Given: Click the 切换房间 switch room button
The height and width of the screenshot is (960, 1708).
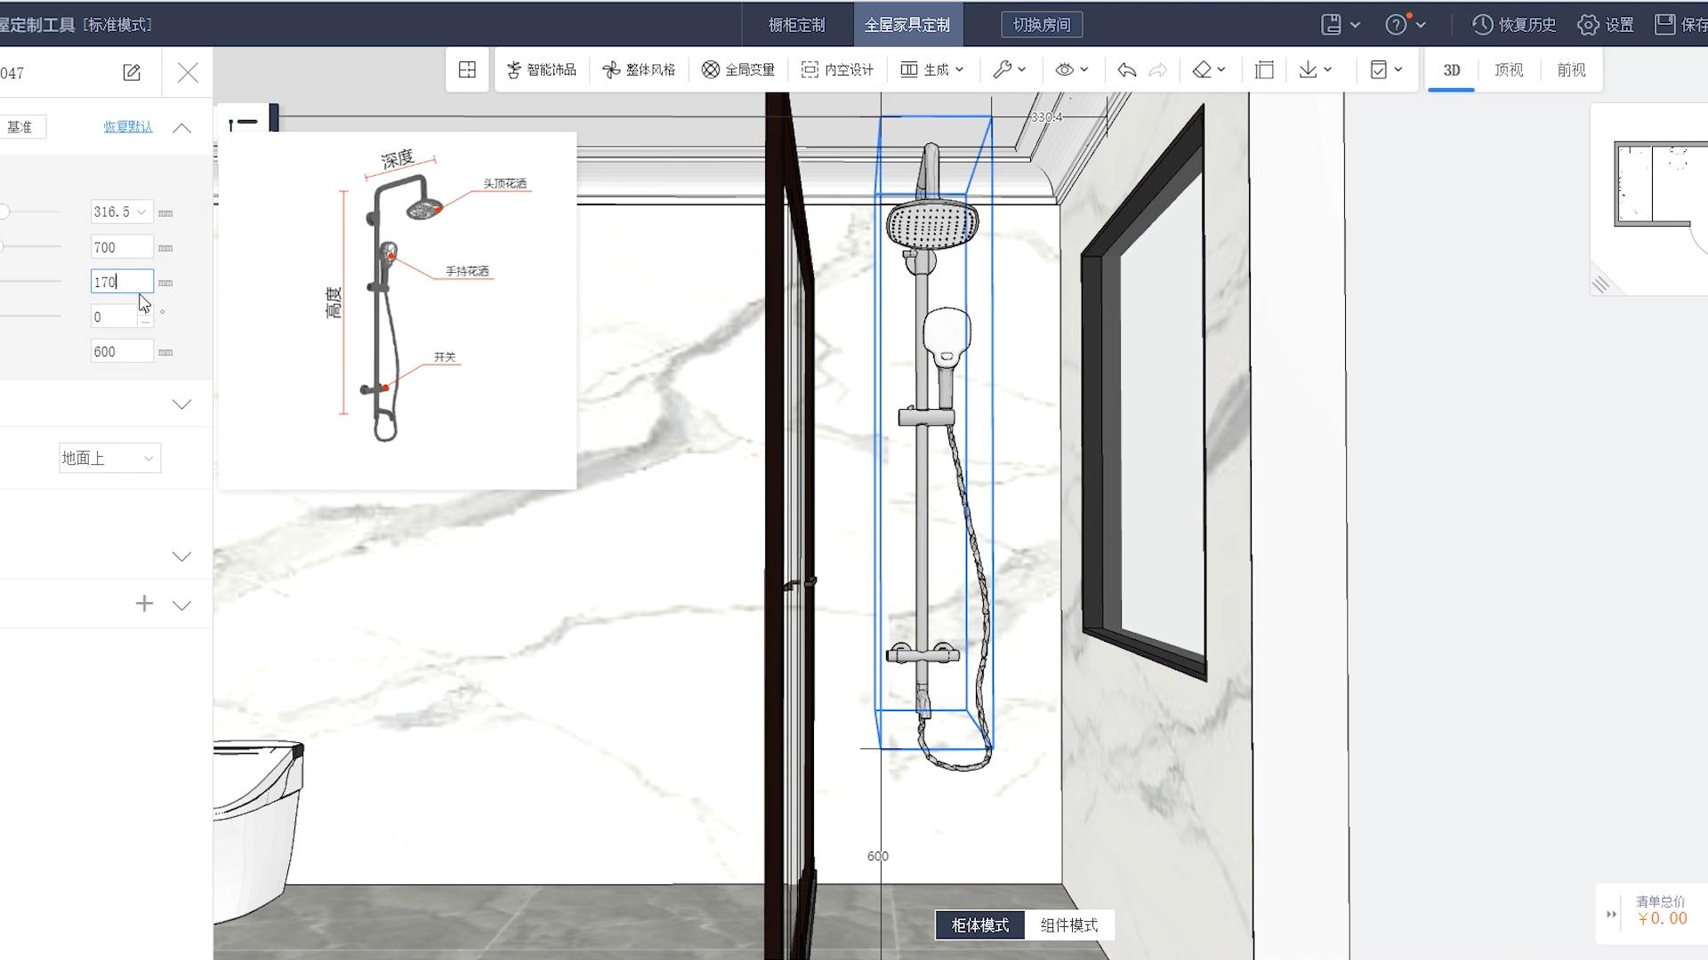Looking at the screenshot, I should (x=1042, y=24).
